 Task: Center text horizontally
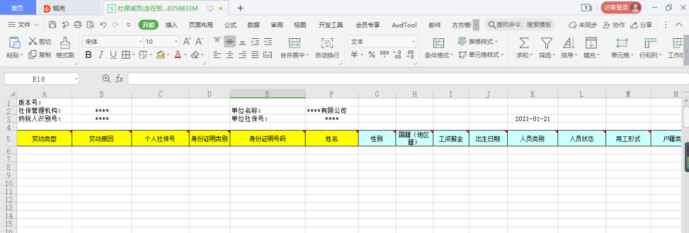pyautogui.click(x=230, y=55)
